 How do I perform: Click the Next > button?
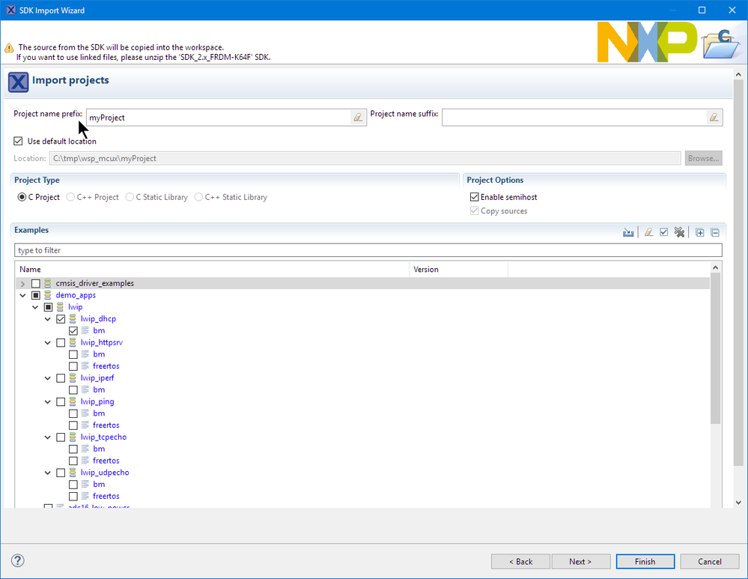[580, 561]
